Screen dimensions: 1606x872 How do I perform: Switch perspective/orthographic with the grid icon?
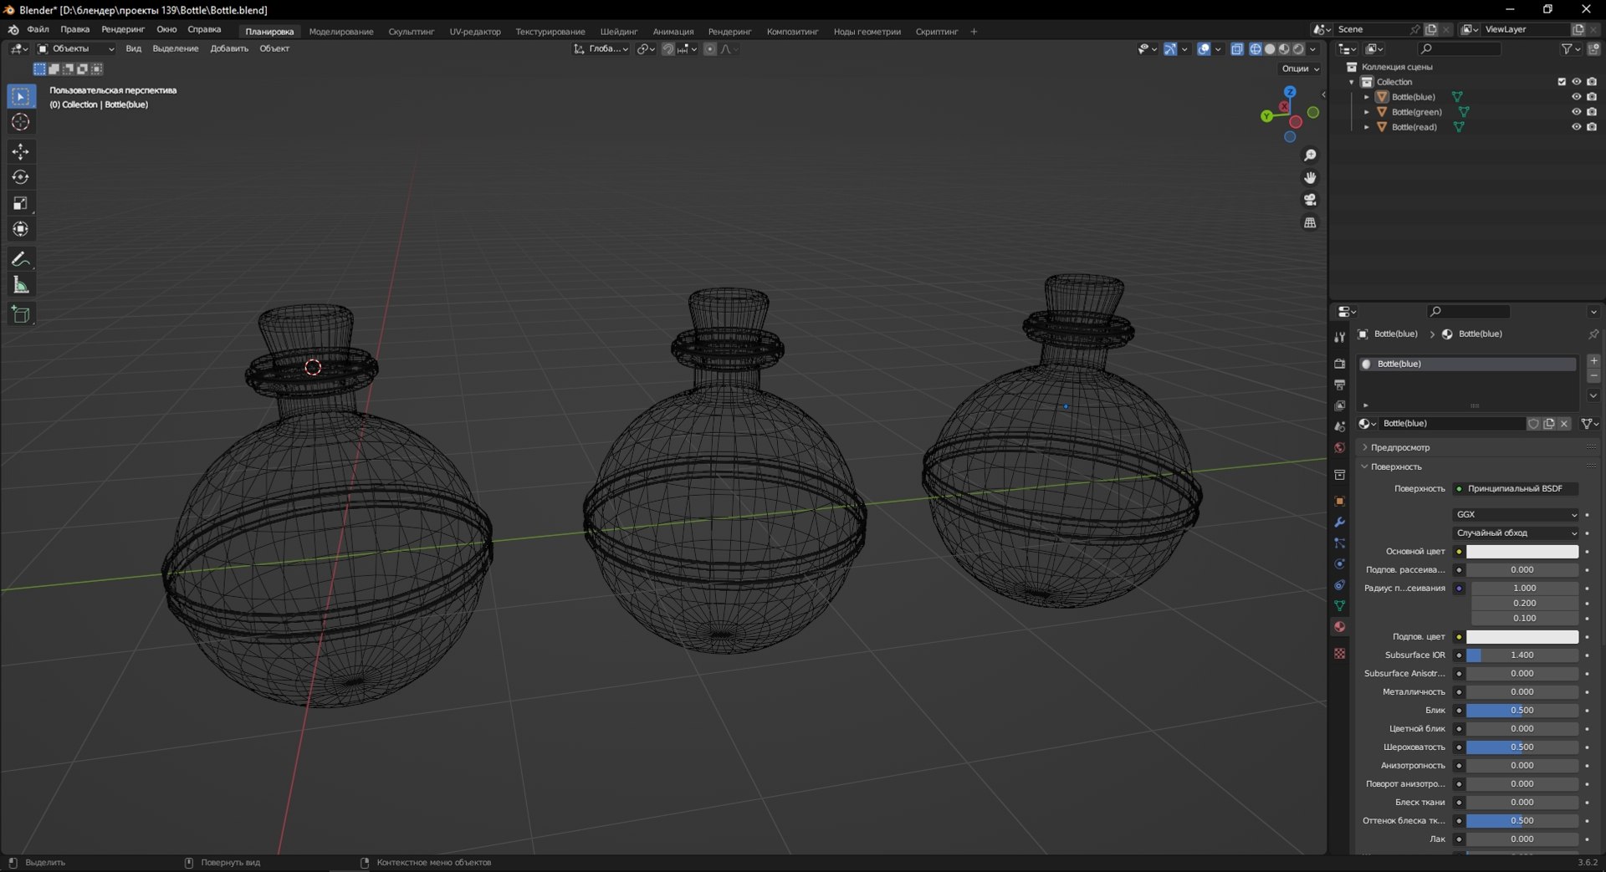coord(1310,222)
